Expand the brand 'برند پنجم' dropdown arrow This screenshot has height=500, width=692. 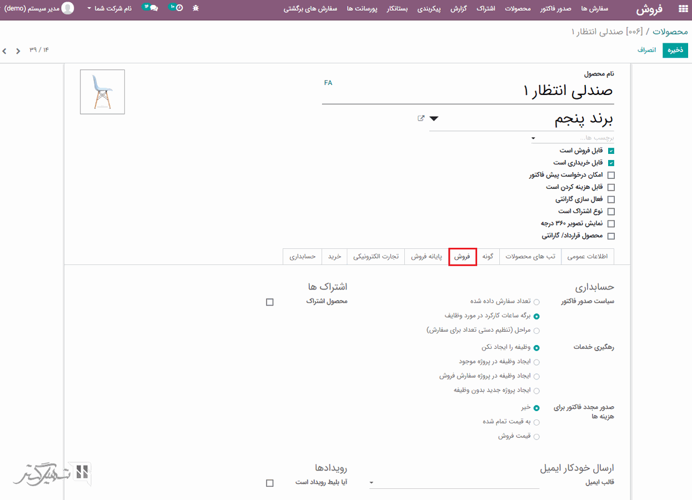tap(434, 119)
